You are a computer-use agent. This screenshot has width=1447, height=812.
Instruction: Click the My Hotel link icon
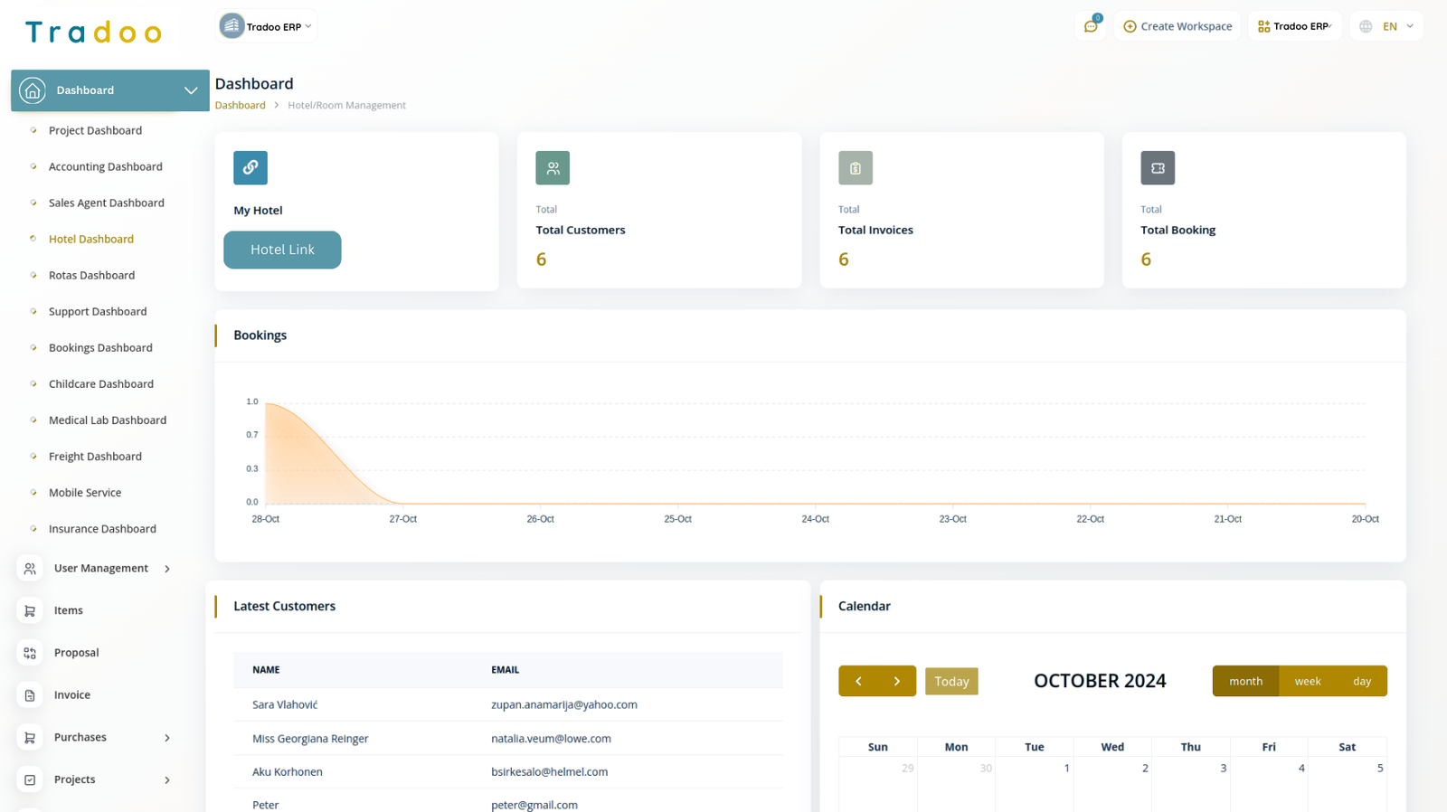click(251, 167)
